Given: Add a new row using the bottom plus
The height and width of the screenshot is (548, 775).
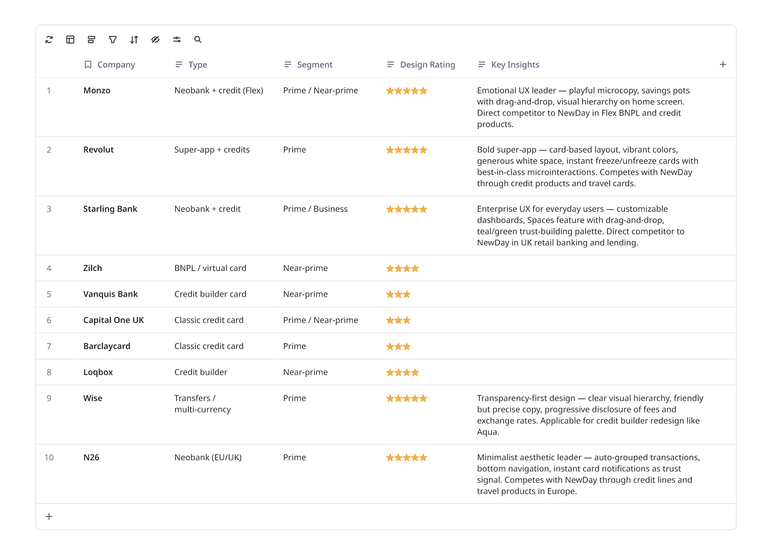Looking at the screenshot, I should click(49, 516).
